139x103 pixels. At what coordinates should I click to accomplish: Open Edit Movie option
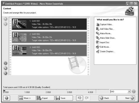coord(105,47)
